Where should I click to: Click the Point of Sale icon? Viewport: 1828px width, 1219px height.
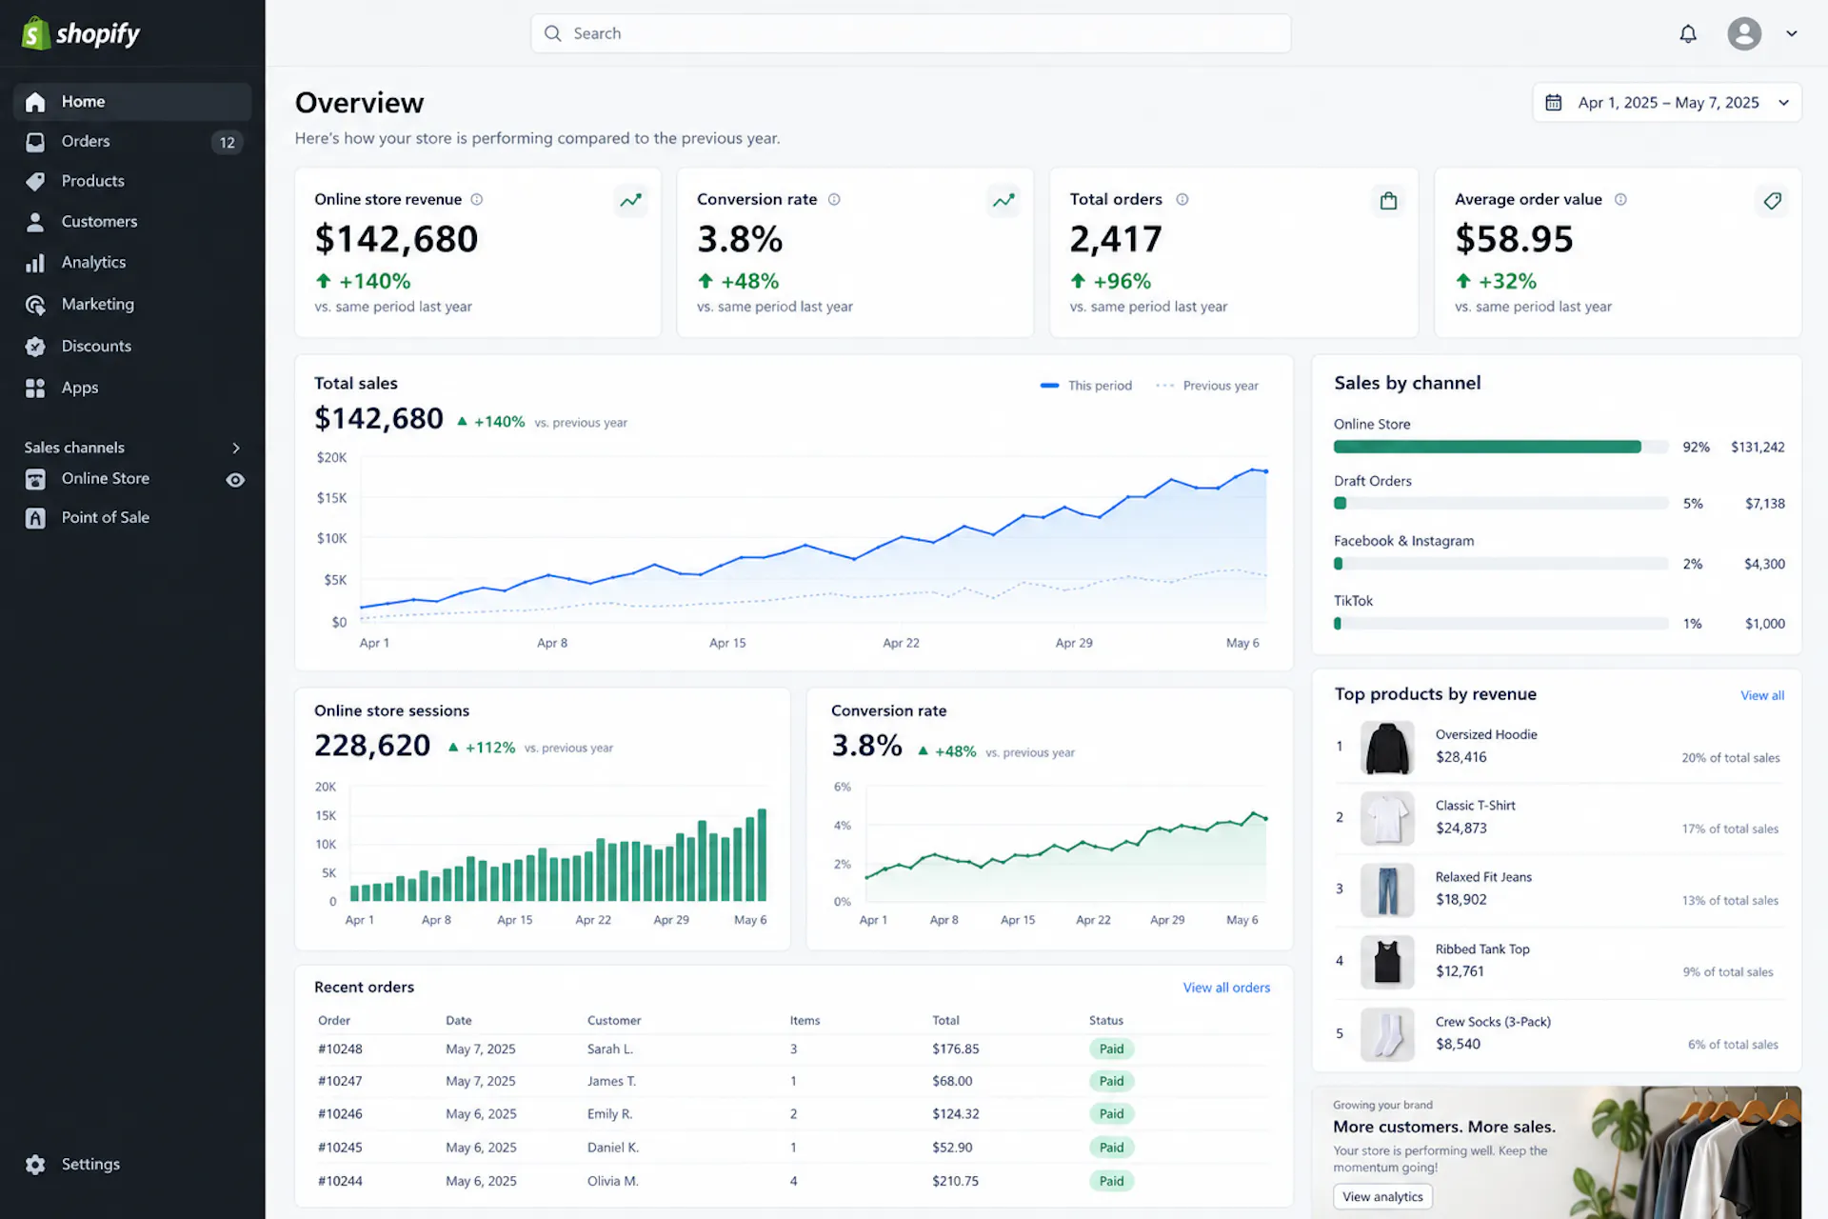(x=35, y=518)
